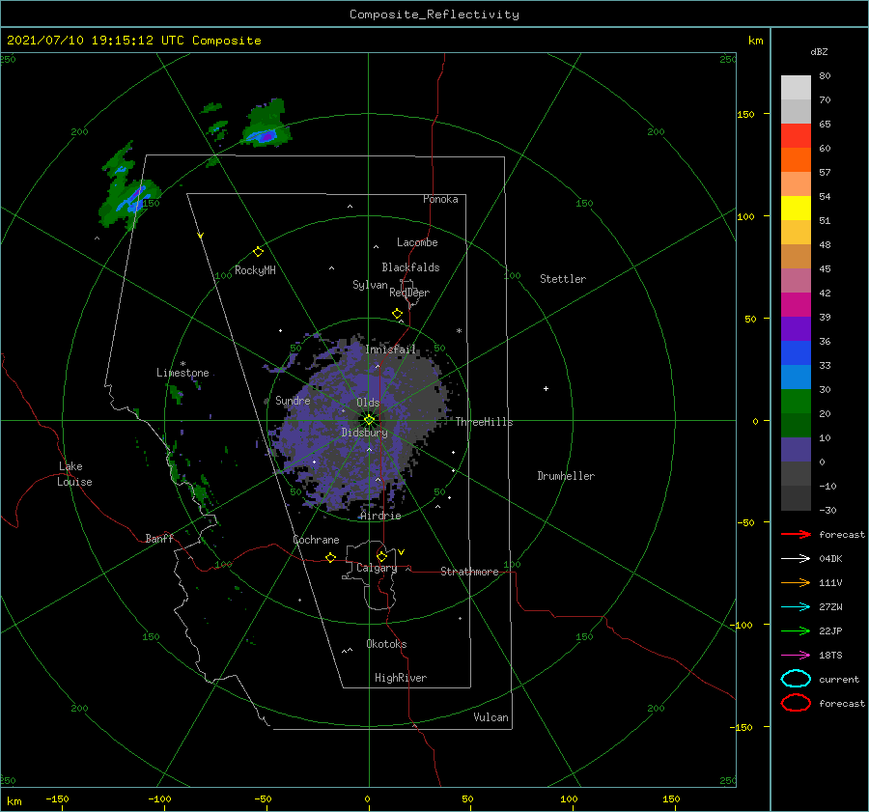Image resolution: width=869 pixels, height=812 pixels.
Task: Click the Didsbury label
Action: coord(364,433)
